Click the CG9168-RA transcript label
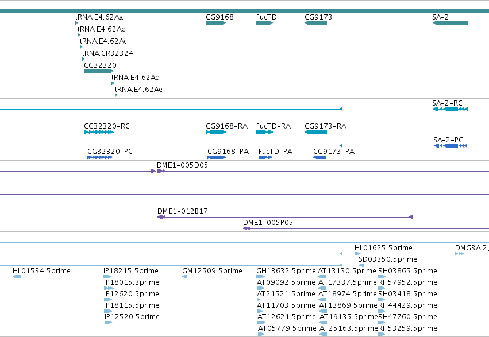489x337 pixels. coord(227,126)
